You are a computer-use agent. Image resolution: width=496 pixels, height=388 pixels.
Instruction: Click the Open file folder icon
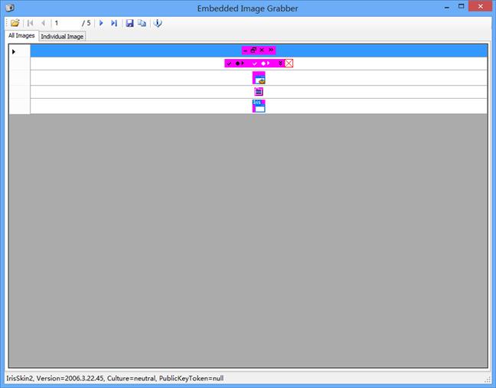pyautogui.click(x=15, y=23)
